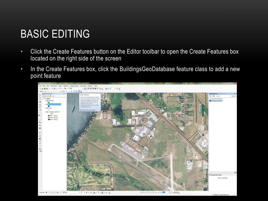Collapse the Roads layer entry

45,108
